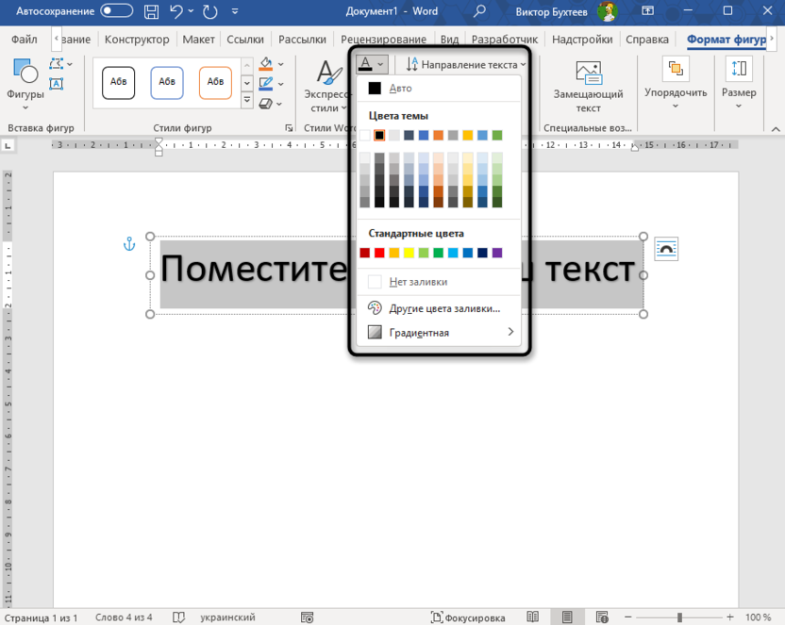Click the word count 'Слово 4 из 4'
The width and height of the screenshot is (785, 625).
tap(124, 617)
